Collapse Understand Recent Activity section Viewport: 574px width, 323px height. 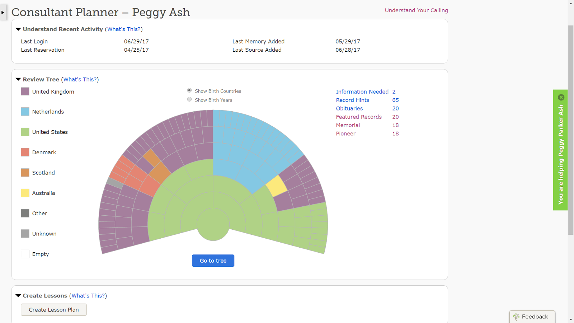click(x=18, y=29)
